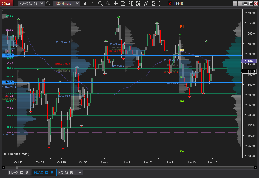Click the S1 pivot label

[x=182, y=77]
